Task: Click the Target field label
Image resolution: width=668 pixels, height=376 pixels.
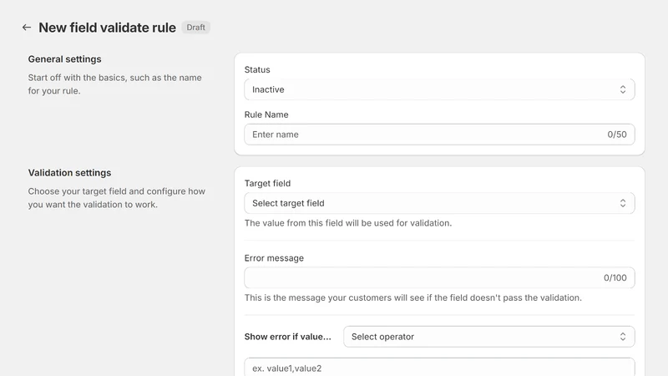Action: tap(267, 183)
